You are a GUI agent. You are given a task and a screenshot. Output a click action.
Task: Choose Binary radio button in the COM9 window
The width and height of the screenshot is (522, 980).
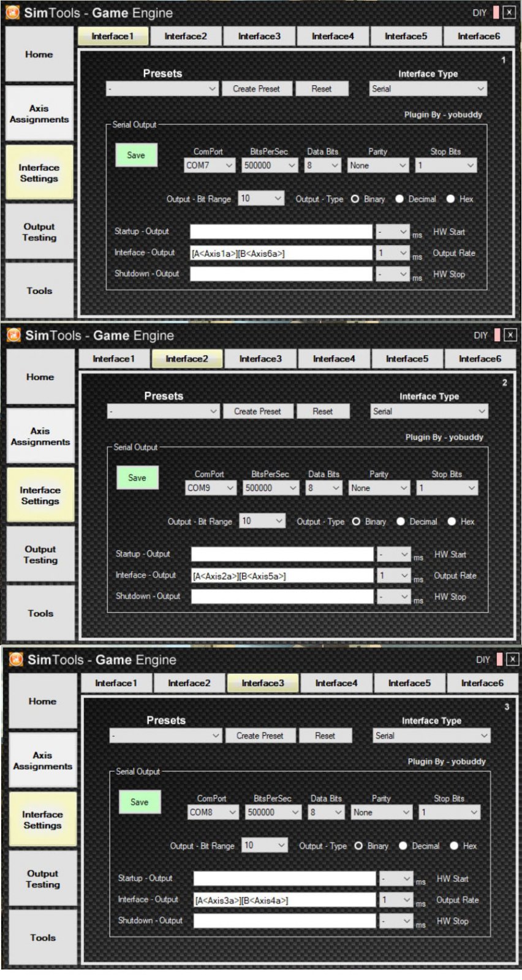(356, 522)
